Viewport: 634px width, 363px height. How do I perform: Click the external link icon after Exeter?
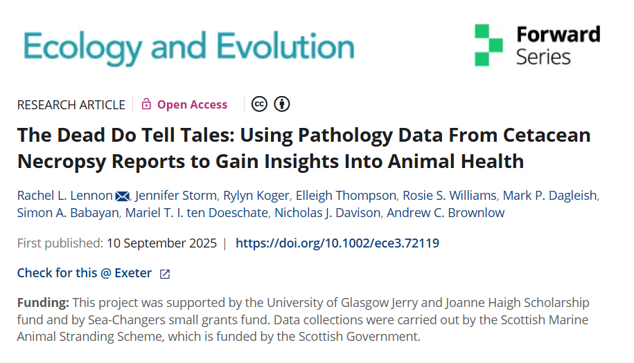coord(165,274)
